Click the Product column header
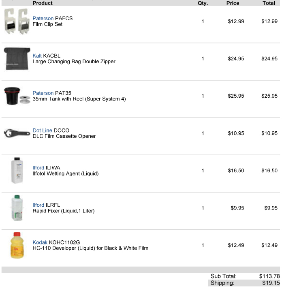 pos(43,3)
